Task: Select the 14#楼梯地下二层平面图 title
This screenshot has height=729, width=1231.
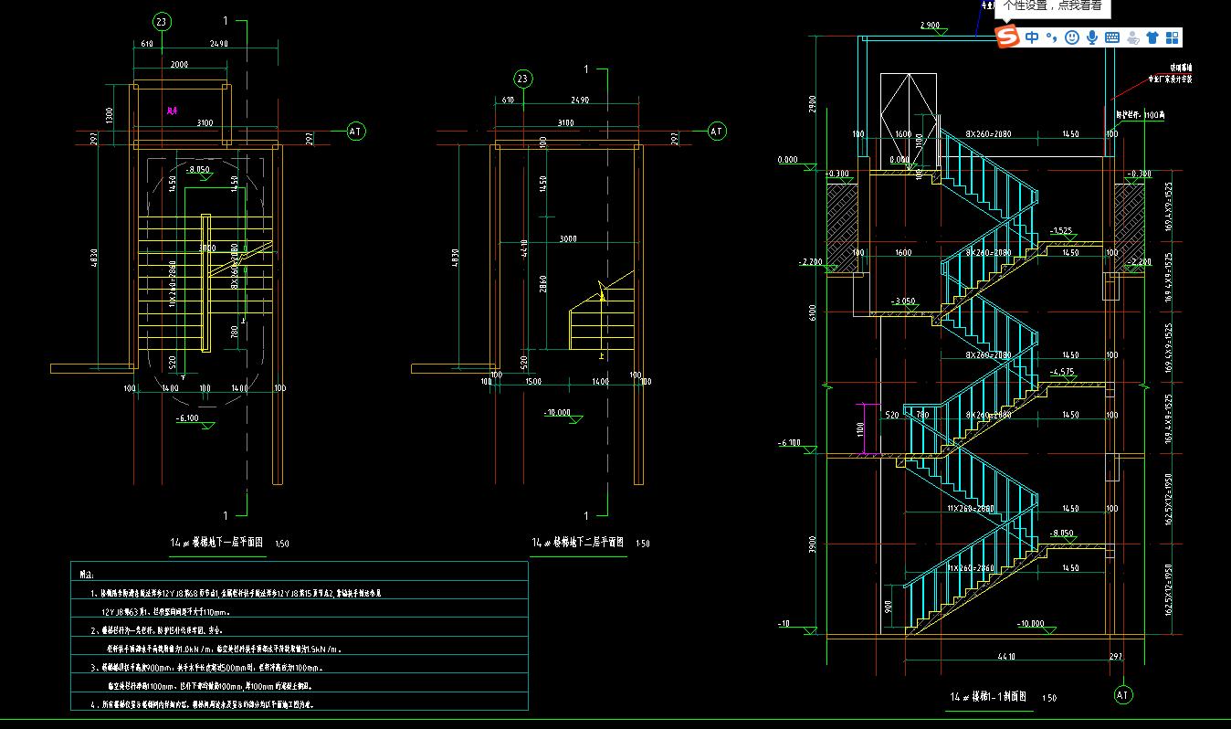Action: click(579, 543)
